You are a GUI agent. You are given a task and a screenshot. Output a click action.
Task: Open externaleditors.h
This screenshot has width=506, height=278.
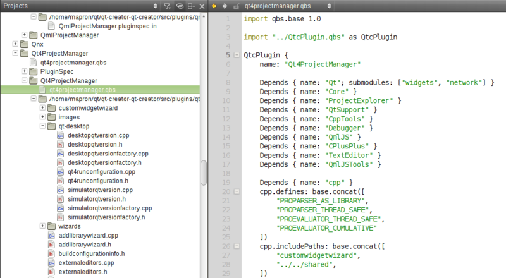coord(83,272)
